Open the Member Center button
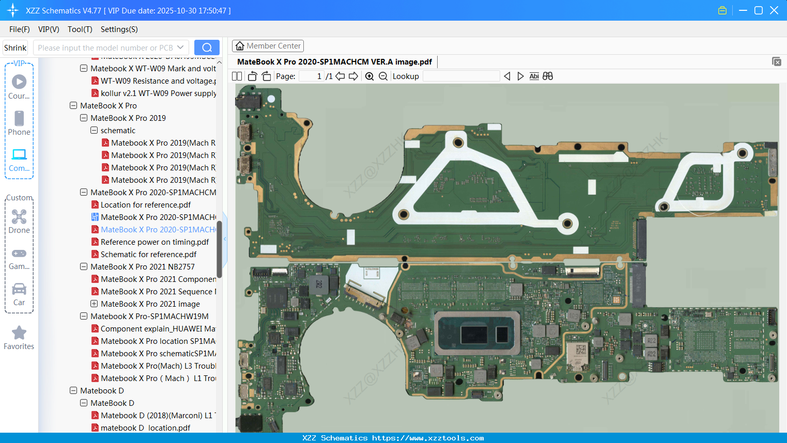Image resolution: width=787 pixels, height=443 pixels. (268, 46)
